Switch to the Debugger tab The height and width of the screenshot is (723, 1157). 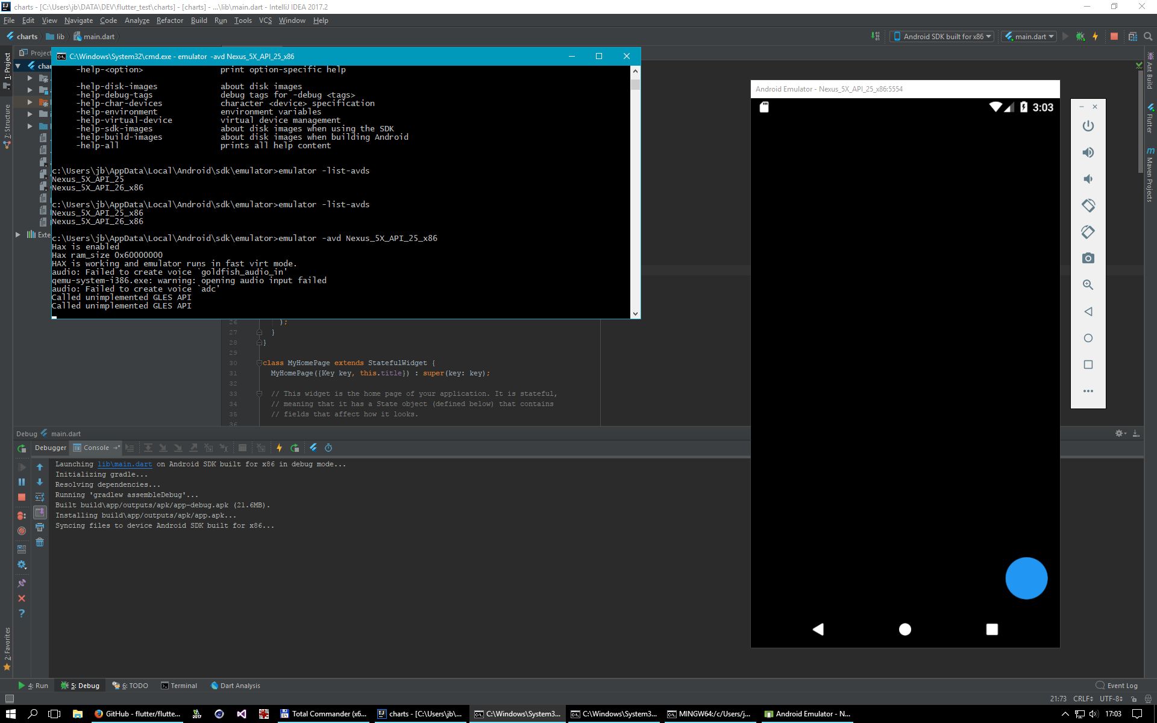click(x=50, y=448)
